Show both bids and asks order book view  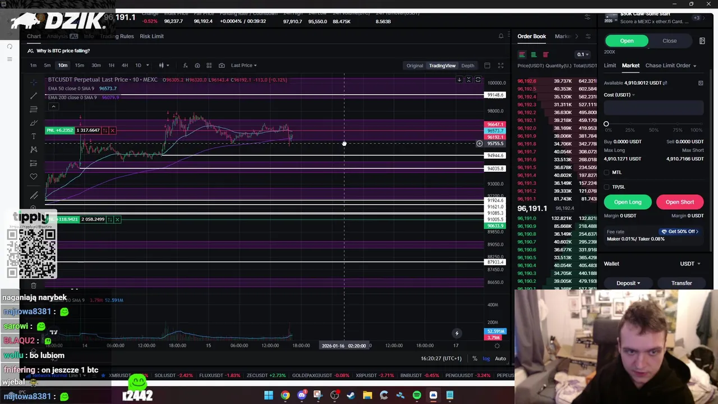522,54
